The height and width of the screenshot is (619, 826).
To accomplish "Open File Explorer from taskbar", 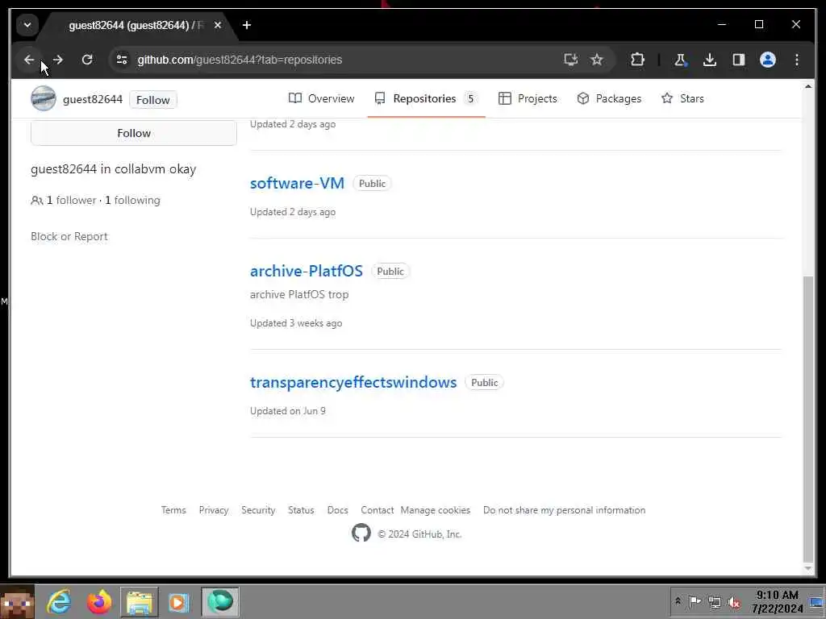I will pyautogui.click(x=139, y=601).
